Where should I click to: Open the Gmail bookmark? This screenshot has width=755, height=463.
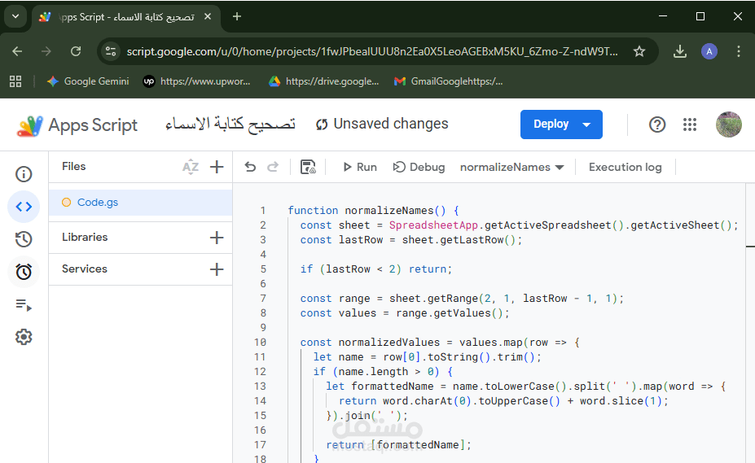pos(448,81)
